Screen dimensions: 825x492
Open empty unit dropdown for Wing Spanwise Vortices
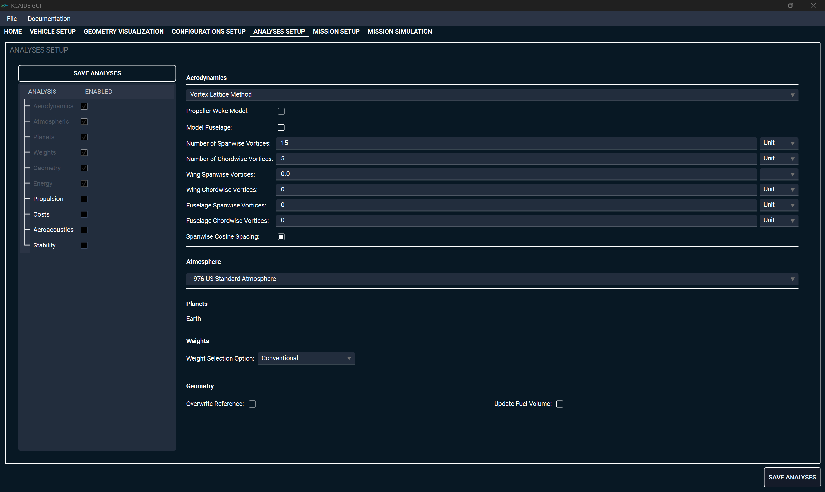click(x=779, y=174)
